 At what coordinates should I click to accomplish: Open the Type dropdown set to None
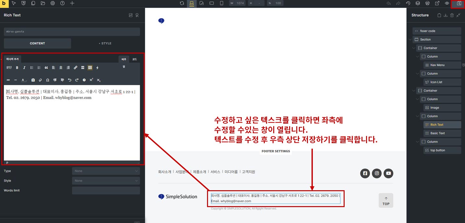[106, 171]
